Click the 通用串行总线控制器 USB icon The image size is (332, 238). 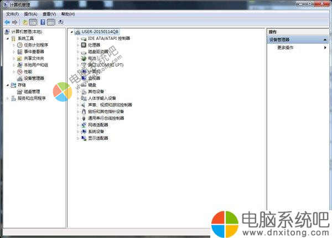84,118
